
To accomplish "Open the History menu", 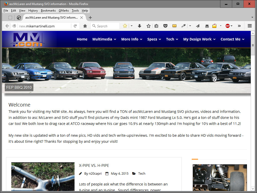I will pos(33,11).
